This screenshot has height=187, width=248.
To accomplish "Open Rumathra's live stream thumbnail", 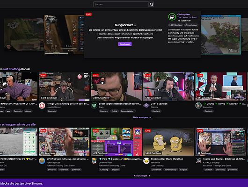I will [x=221, y=86].
